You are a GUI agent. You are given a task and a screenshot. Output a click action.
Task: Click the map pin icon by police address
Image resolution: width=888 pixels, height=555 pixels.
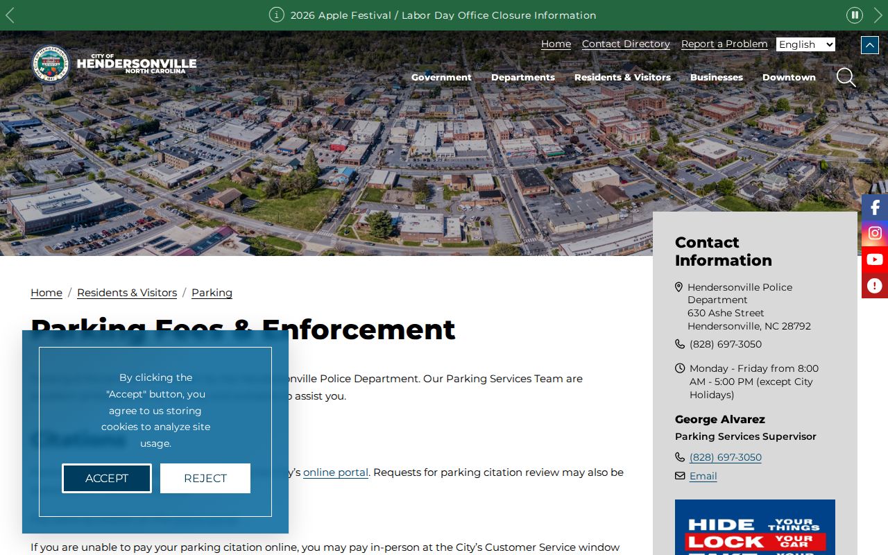(679, 287)
